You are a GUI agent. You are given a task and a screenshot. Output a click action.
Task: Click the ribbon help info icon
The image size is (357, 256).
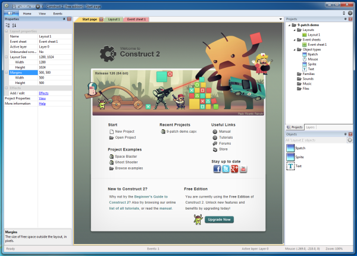coord(350,13)
